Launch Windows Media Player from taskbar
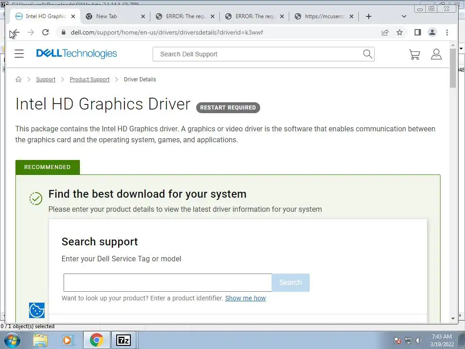The width and height of the screenshot is (465, 349). [x=68, y=340]
